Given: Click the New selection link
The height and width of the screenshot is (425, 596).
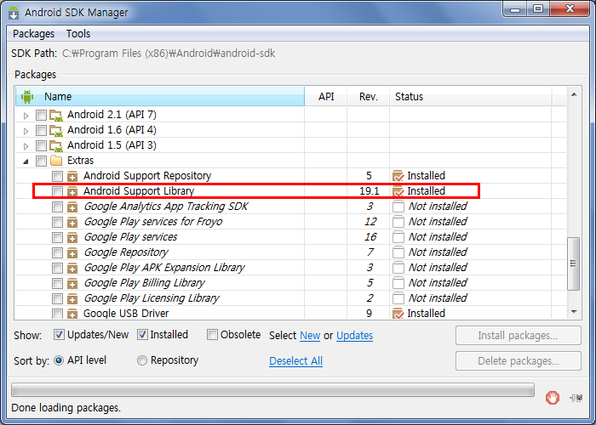Looking at the screenshot, I should pos(310,336).
